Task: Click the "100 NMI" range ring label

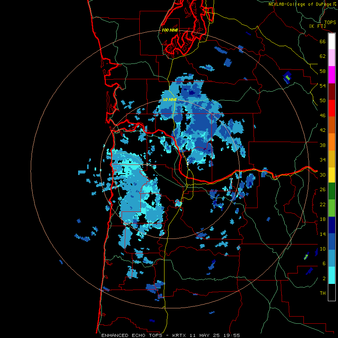Action: click(170, 30)
